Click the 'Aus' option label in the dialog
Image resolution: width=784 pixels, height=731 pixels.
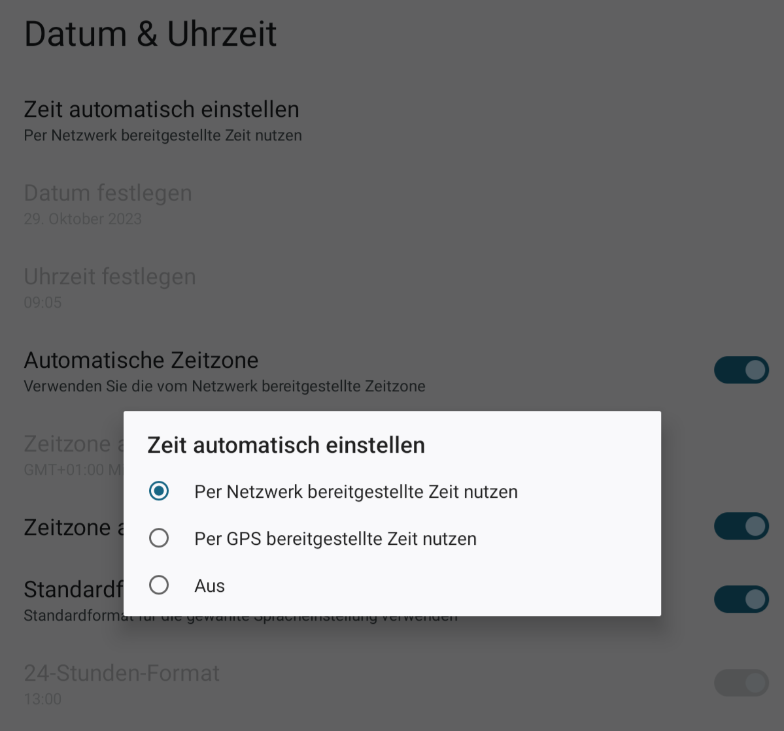pos(209,585)
